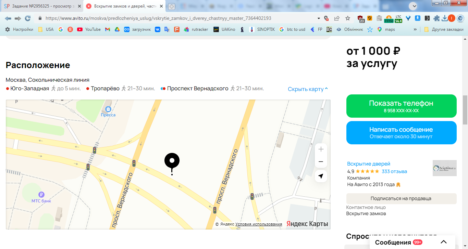The height and width of the screenshot is (249, 468).
Task: Click the browser forward arrow
Action: [18, 18]
